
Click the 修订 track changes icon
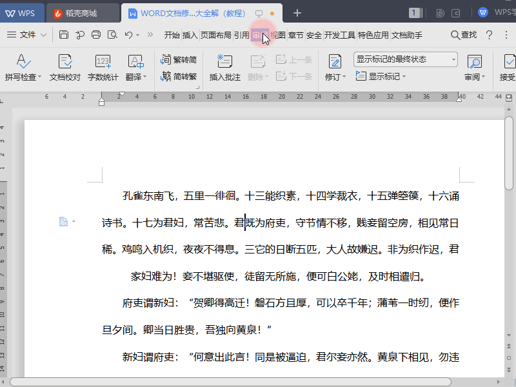click(x=335, y=61)
